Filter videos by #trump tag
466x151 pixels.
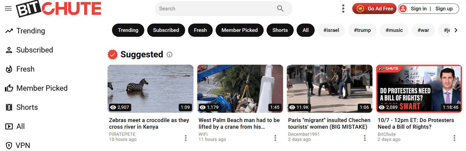[362, 30]
